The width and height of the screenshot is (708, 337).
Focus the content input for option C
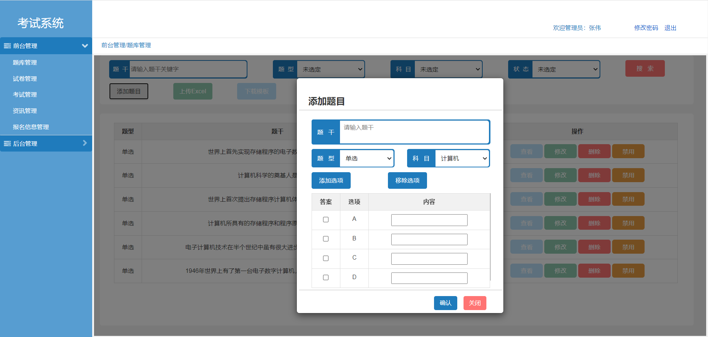tap(429, 259)
